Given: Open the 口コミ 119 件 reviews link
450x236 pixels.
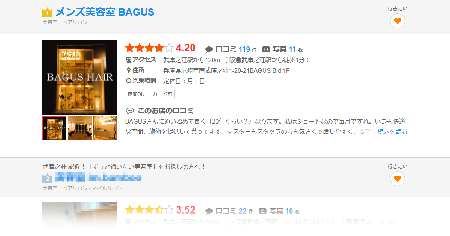Looking at the screenshot, I should pyautogui.click(x=236, y=49).
